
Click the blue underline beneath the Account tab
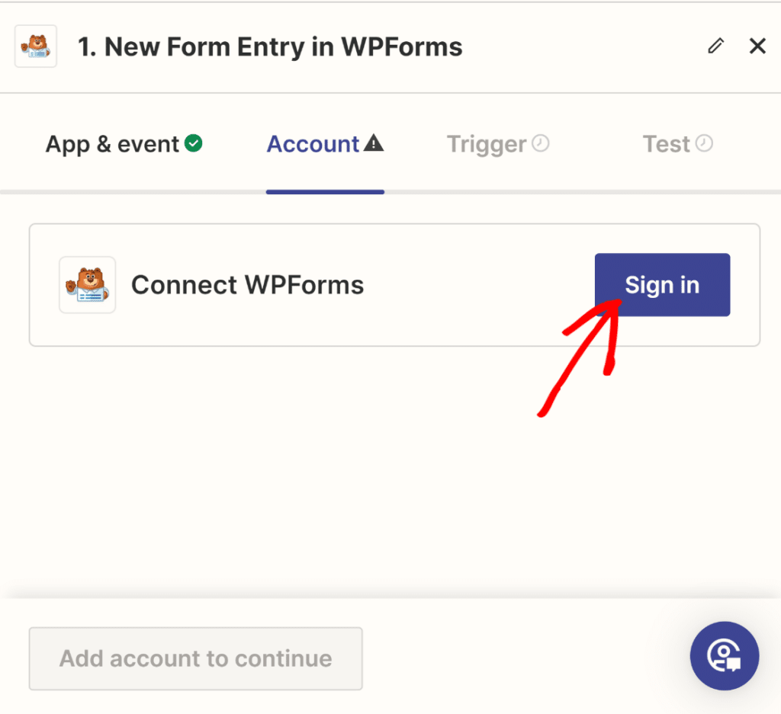point(325,193)
